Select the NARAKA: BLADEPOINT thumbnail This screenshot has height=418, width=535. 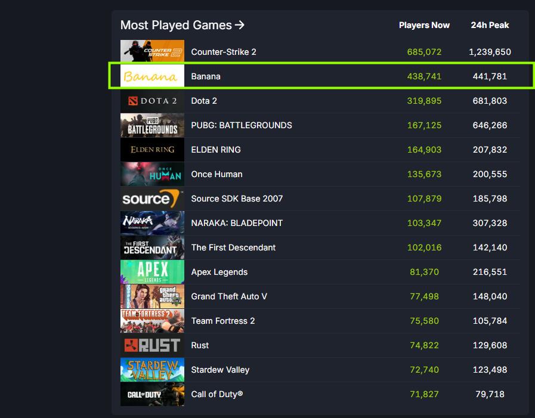point(152,223)
